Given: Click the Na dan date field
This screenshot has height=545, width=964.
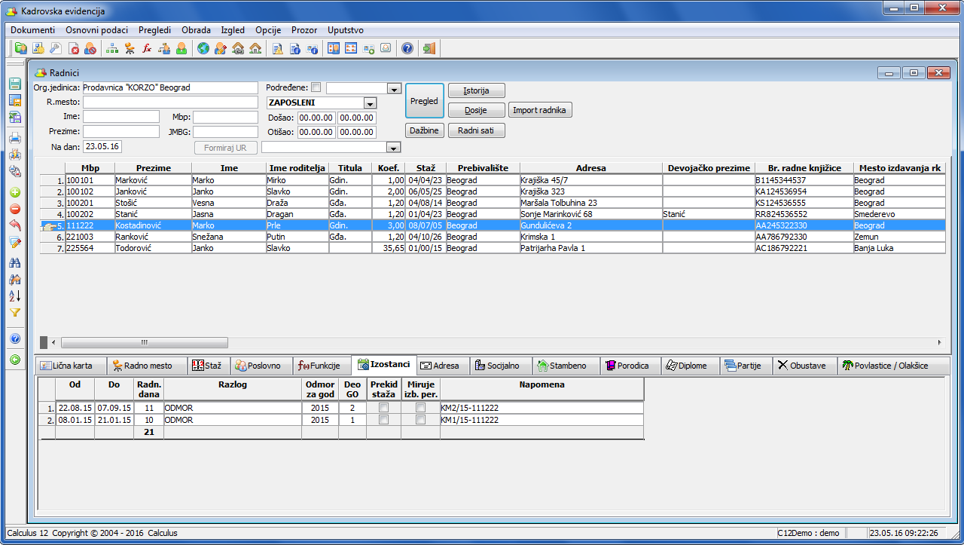Looking at the screenshot, I should (x=103, y=147).
